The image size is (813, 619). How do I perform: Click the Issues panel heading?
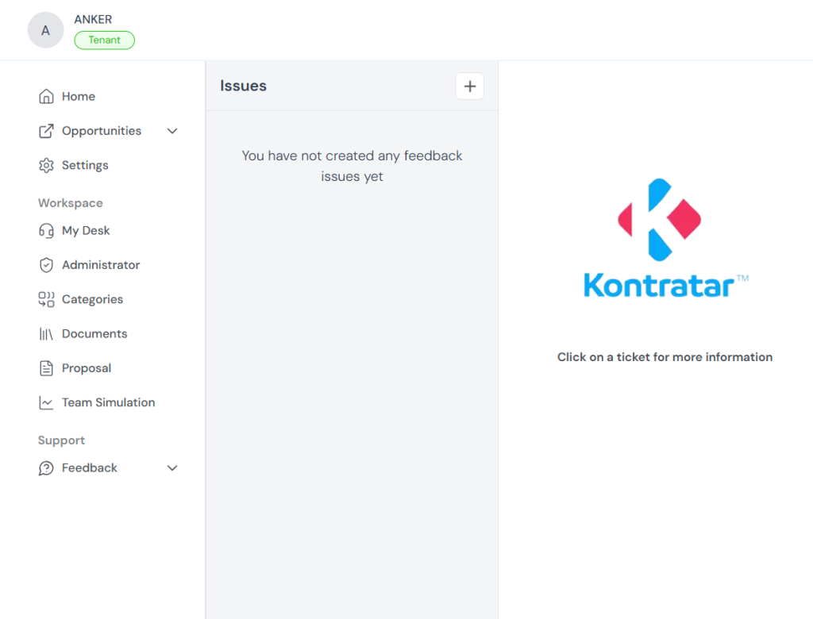pyautogui.click(x=243, y=86)
